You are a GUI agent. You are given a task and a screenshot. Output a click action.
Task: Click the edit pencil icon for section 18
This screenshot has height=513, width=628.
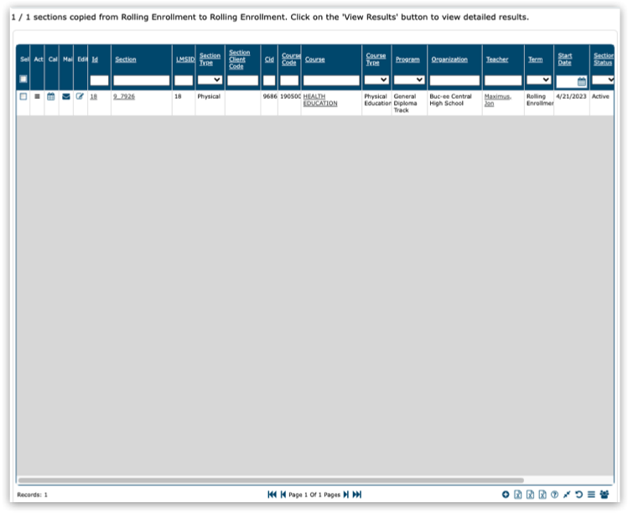[x=80, y=96]
